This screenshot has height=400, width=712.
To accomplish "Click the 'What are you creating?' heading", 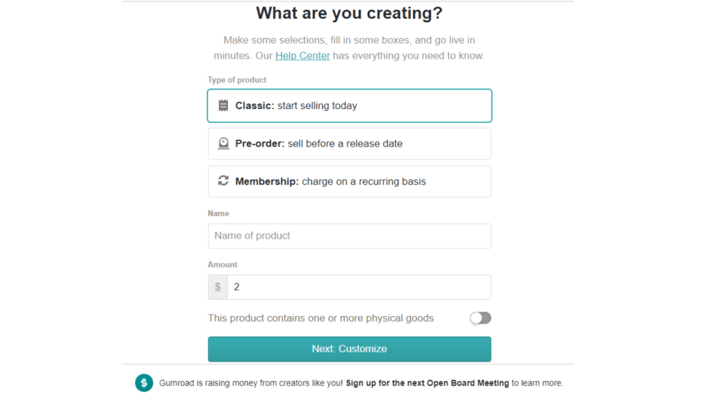I will coord(349,13).
